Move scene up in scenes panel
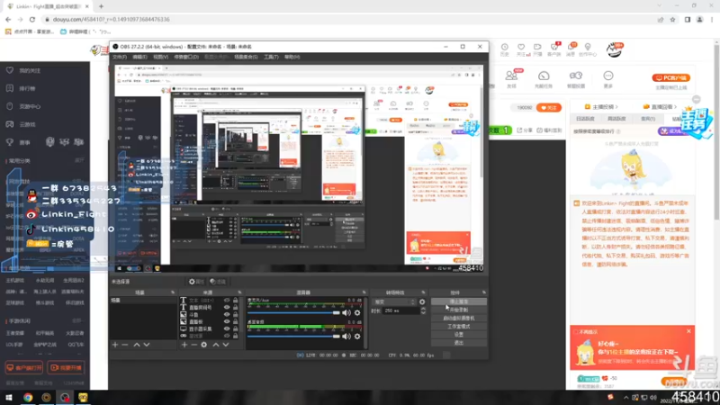 click(x=137, y=345)
